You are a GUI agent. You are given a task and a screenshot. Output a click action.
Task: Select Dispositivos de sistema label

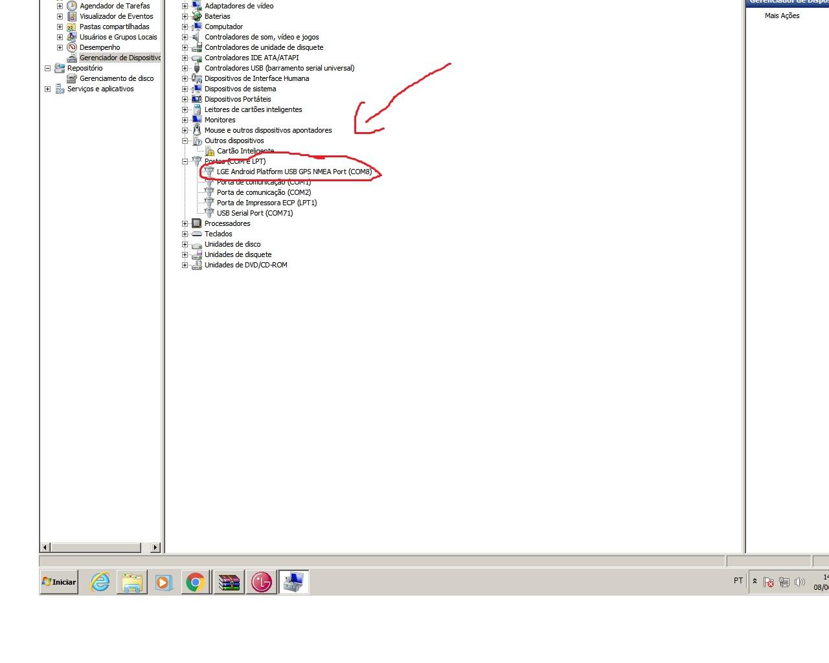(x=240, y=89)
